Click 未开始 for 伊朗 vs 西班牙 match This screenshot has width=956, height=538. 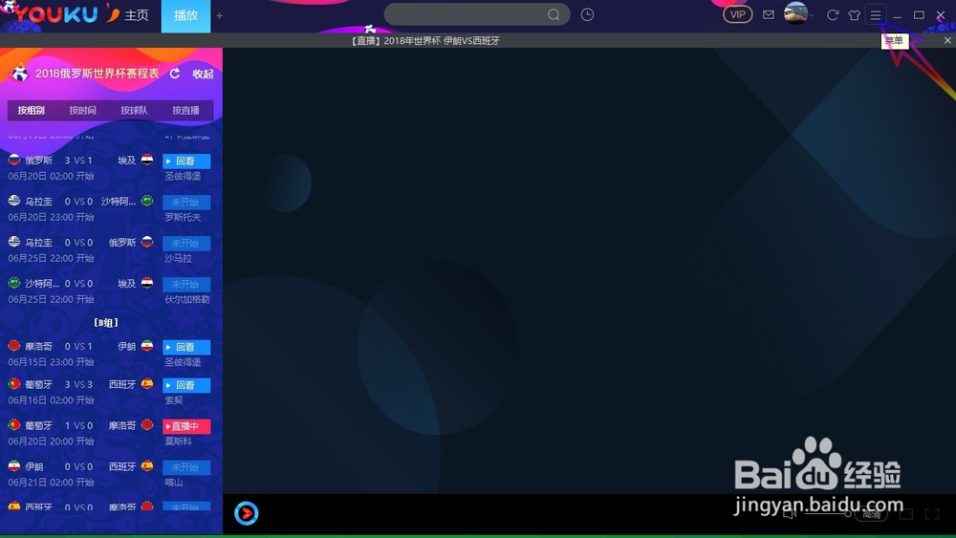[186, 467]
